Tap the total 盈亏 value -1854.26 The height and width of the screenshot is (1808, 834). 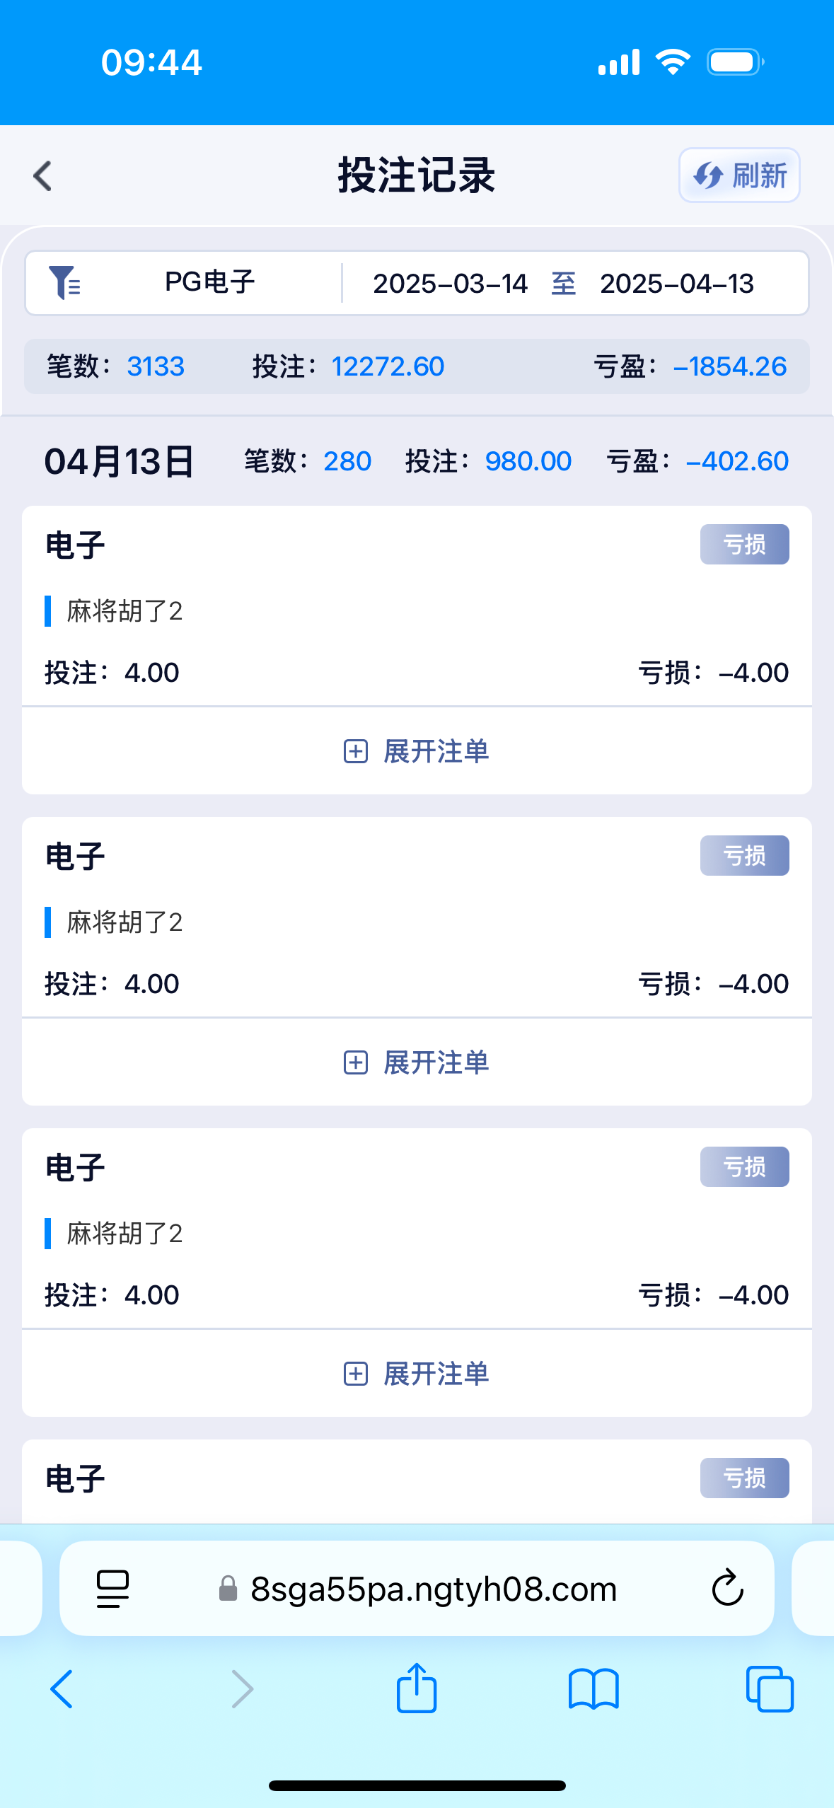point(729,366)
